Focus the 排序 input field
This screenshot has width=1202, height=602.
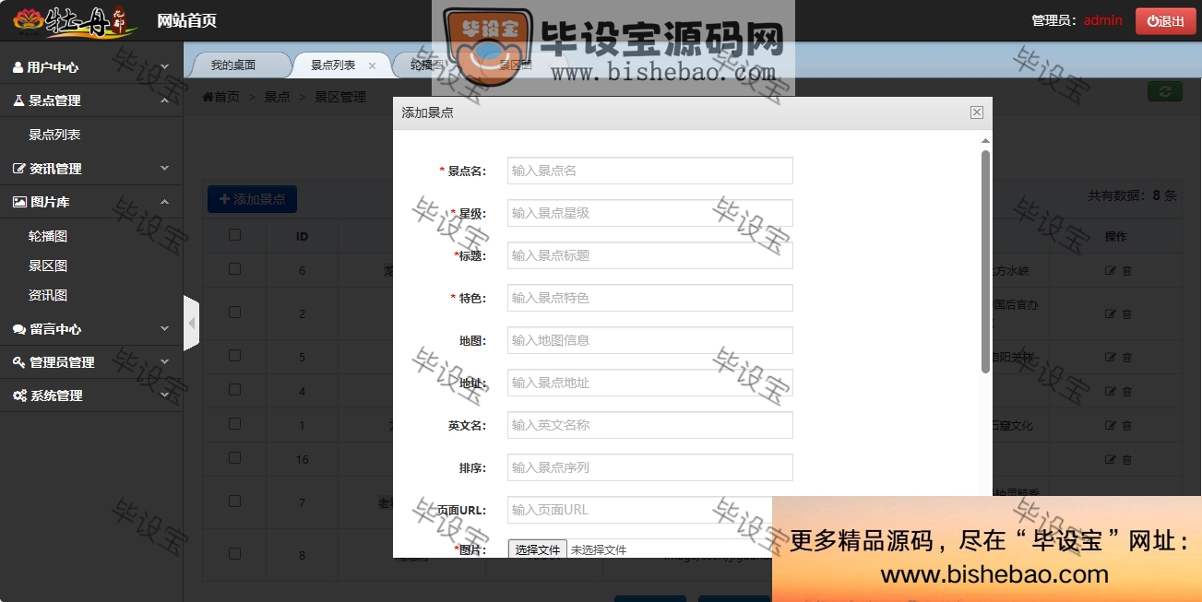coord(650,467)
